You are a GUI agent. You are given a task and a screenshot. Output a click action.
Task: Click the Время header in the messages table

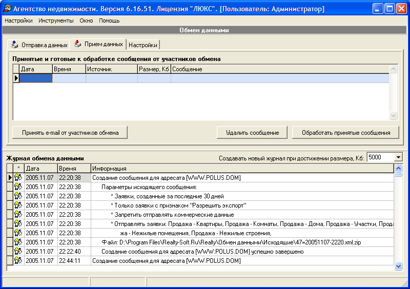tap(69, 69)
